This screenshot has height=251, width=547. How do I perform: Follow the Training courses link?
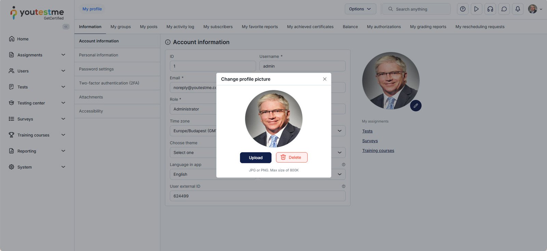coord(378,151)
